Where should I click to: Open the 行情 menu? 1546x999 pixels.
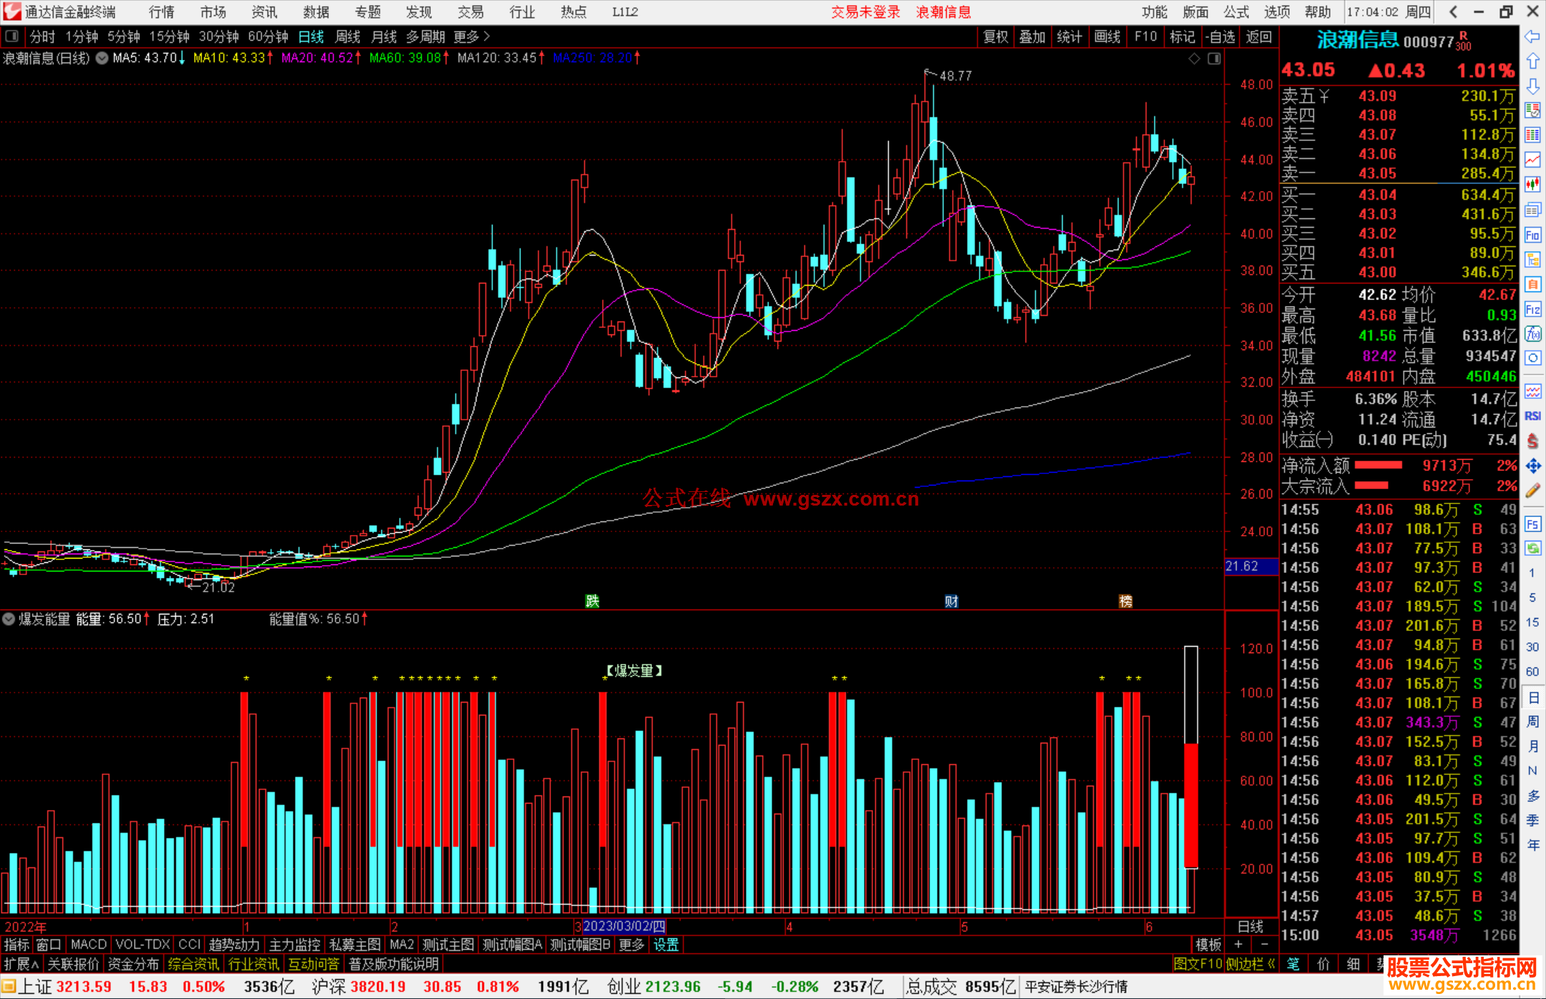pos(161,12)
